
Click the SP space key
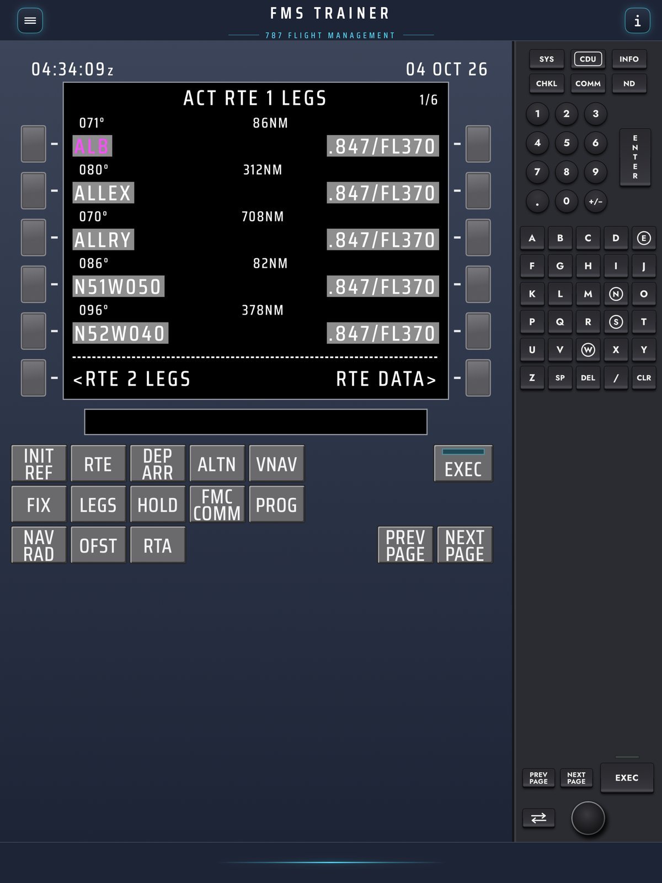click(x=560, y=377)
